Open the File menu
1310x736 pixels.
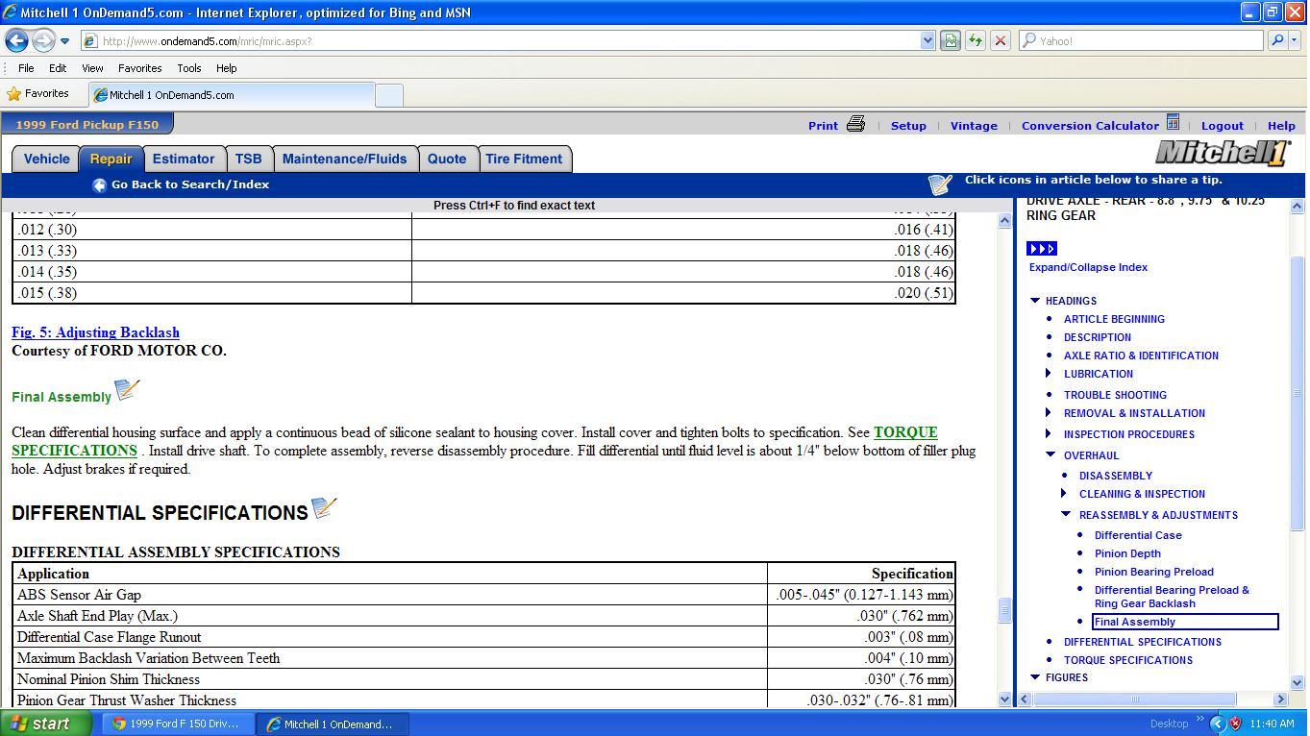pyautogui.click(x=26, y=68)
